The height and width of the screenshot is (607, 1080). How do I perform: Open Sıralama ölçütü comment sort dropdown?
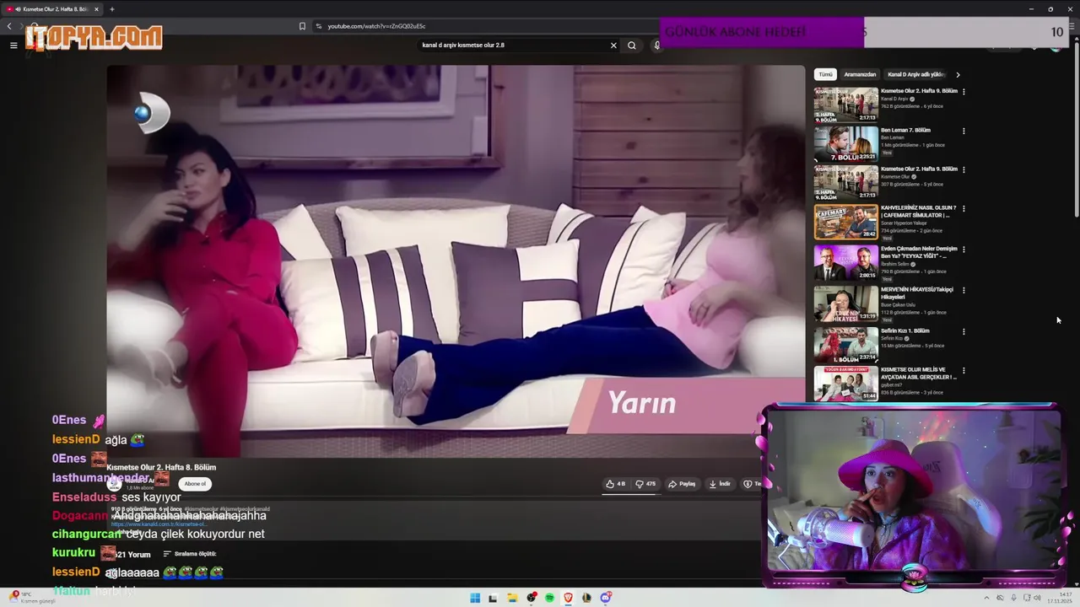[190, 554]
